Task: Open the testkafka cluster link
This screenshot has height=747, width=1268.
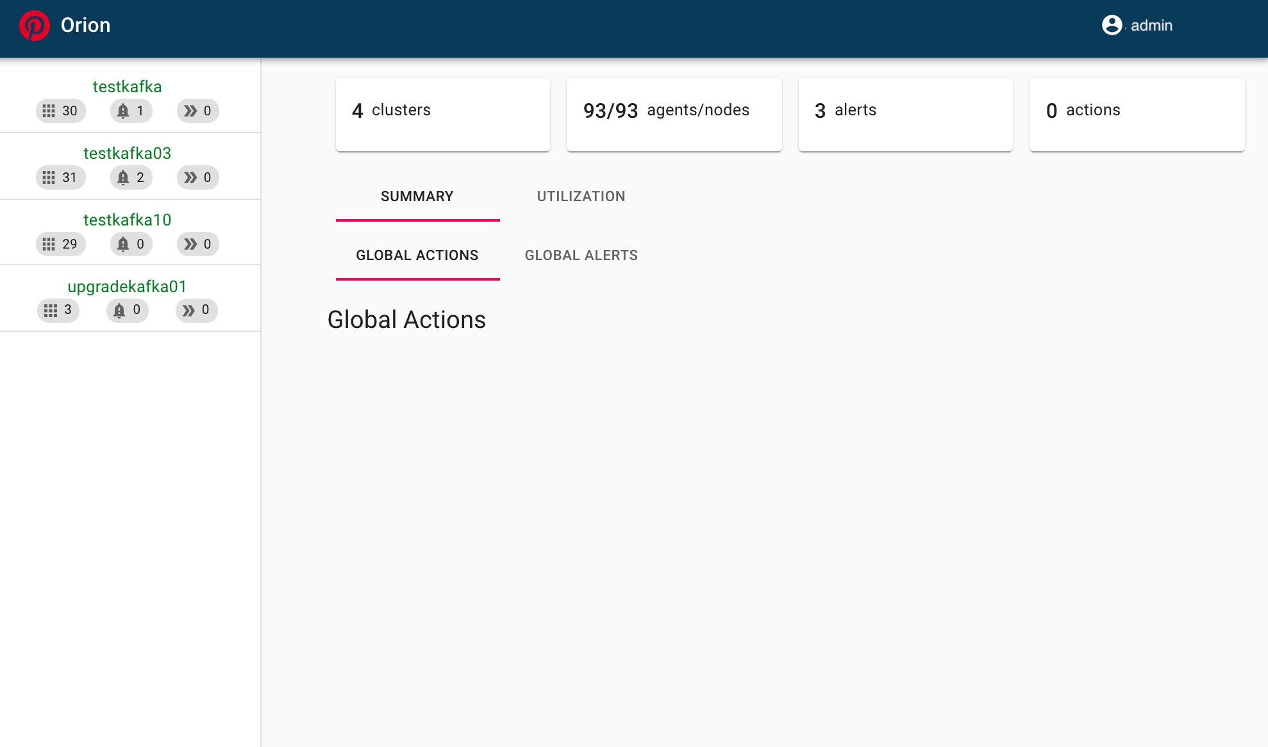Action: point(127,86)
